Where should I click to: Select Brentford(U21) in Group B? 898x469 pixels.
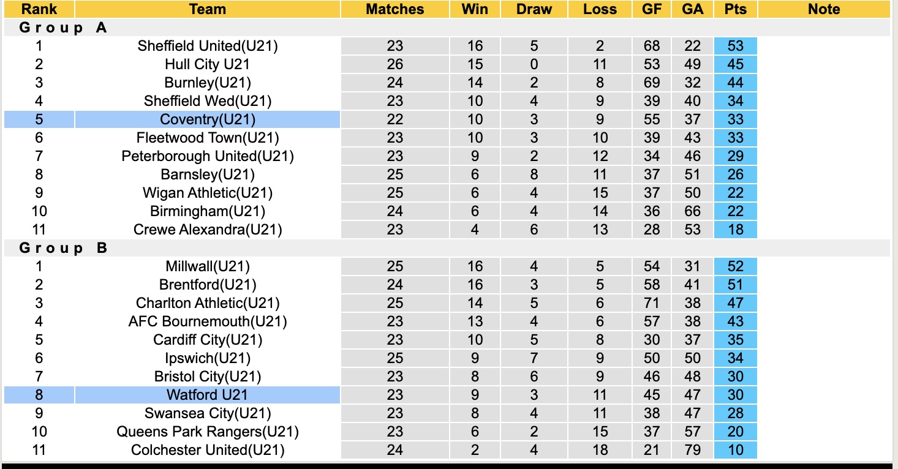208,285
